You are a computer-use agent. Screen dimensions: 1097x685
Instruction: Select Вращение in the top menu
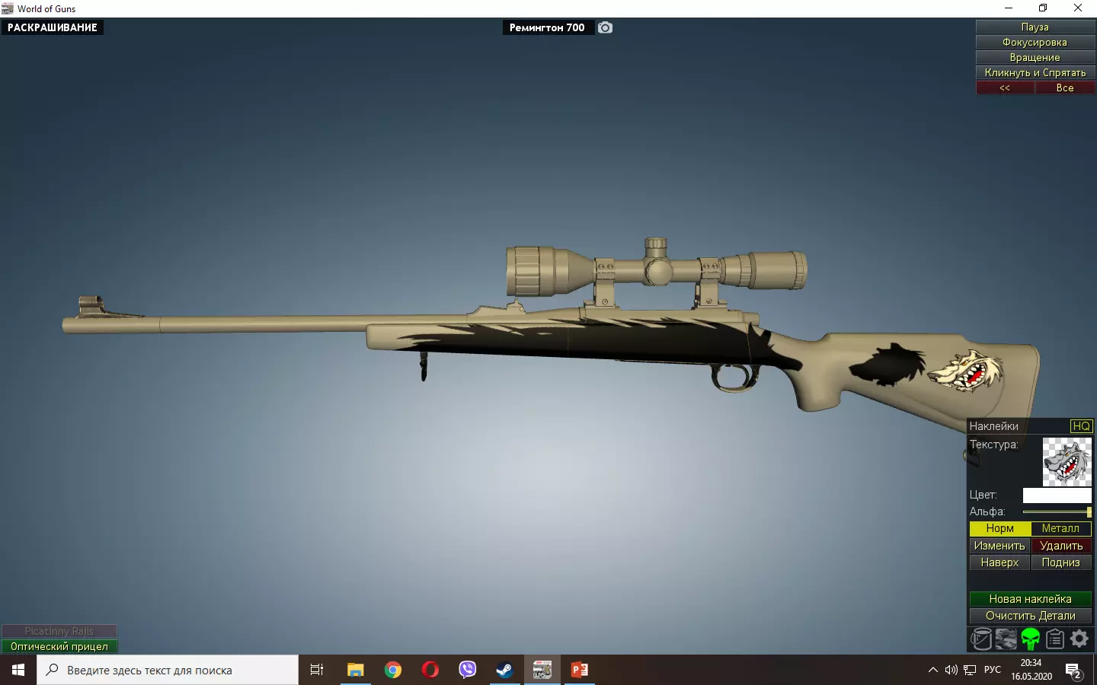pos(1035,57)
